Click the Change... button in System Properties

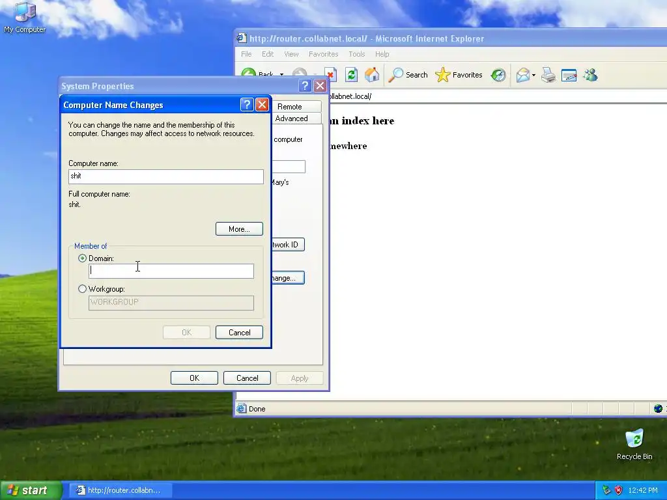click(288, 277)
